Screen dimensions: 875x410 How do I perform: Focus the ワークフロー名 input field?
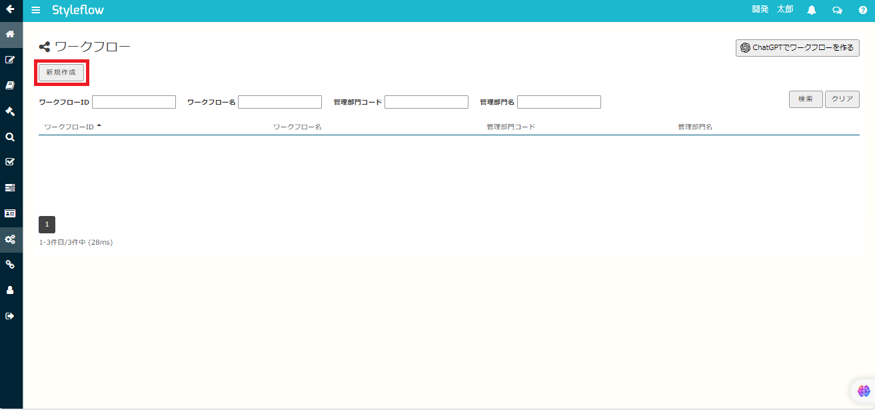(280, 102)
